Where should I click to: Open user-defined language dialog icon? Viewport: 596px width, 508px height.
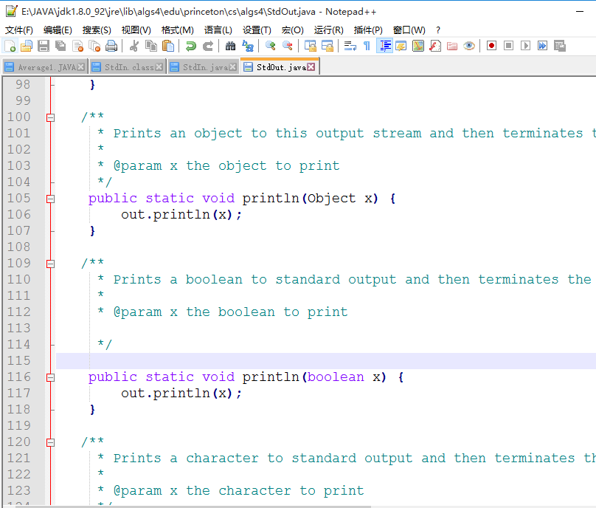pos(401,46)
